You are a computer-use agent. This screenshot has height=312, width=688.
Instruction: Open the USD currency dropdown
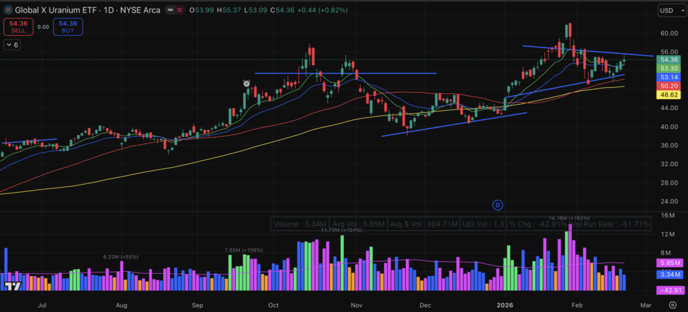(x=669, y=11)
